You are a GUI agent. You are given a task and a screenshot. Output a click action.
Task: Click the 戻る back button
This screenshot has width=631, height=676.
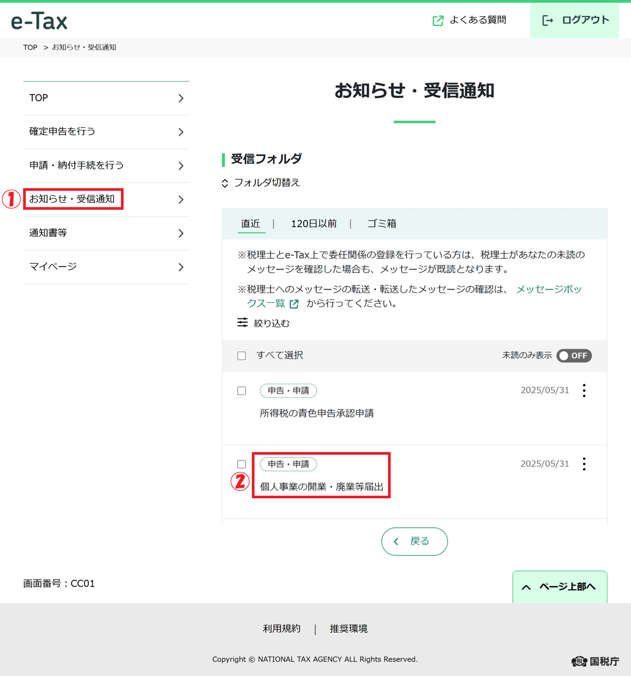(414, 541)
